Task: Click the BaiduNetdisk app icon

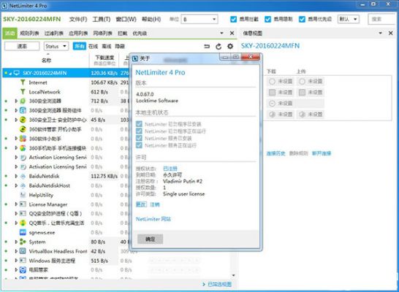Action: click(23, 176)
